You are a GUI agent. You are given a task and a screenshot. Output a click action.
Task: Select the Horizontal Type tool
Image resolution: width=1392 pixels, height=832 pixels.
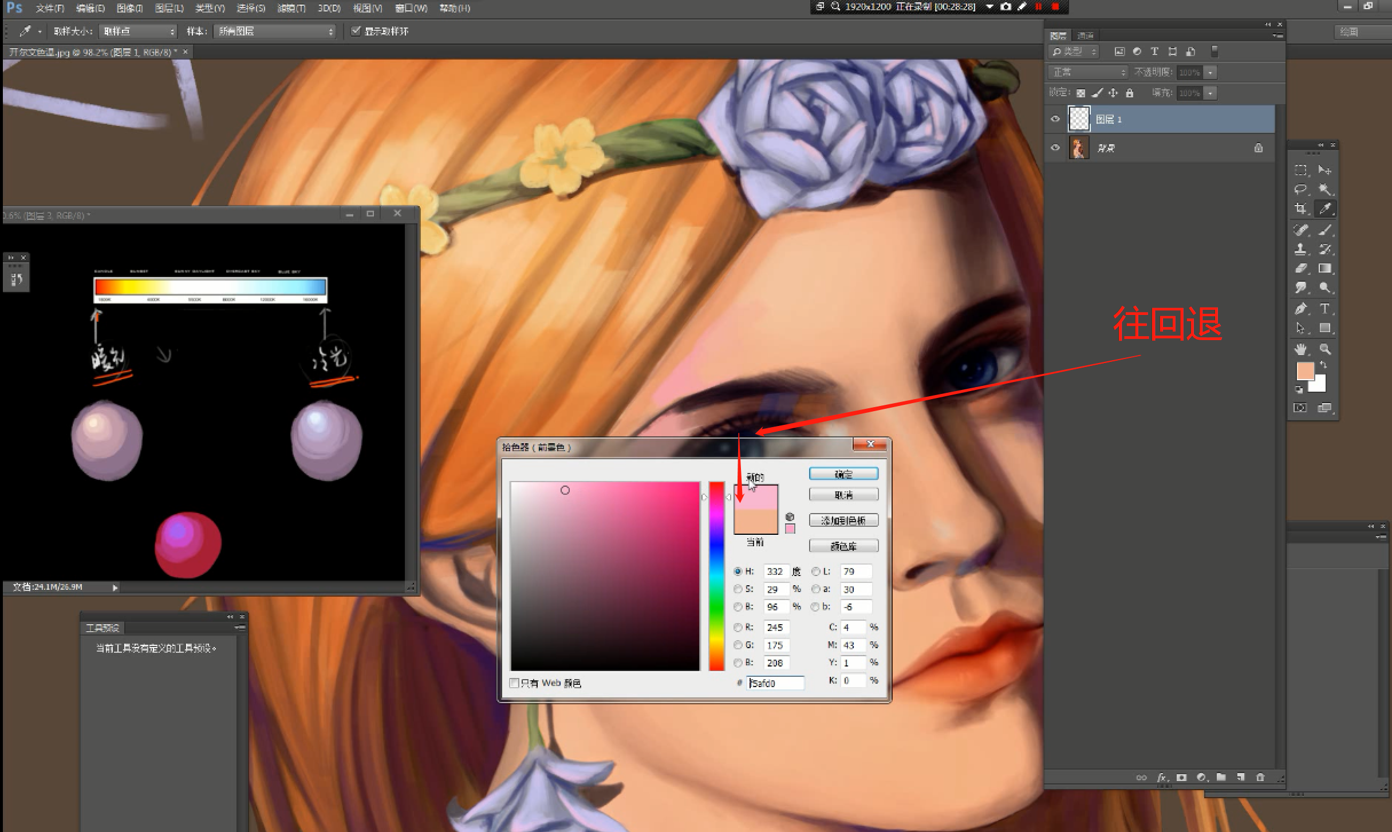coord(1324,309)
